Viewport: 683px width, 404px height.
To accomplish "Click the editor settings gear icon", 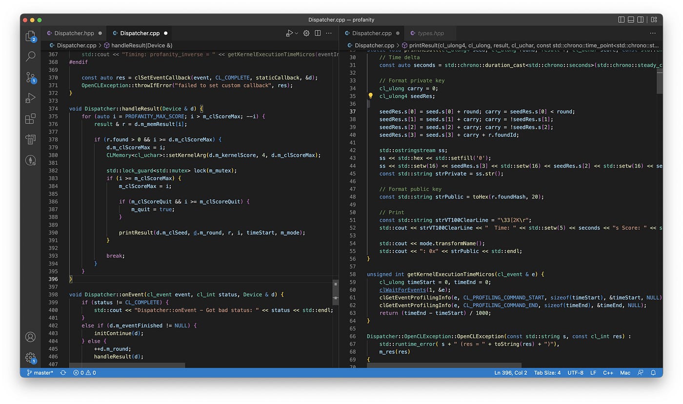I will 306,33.
